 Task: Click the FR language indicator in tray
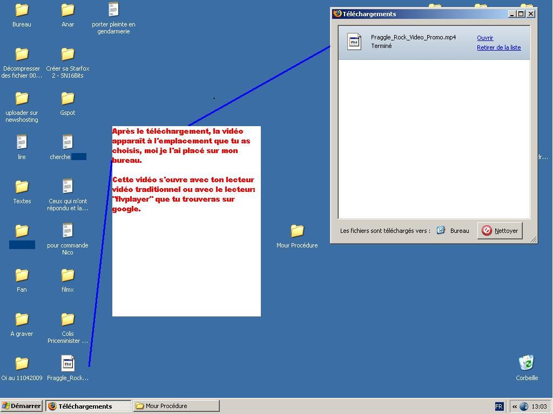[x=499, y=406]
